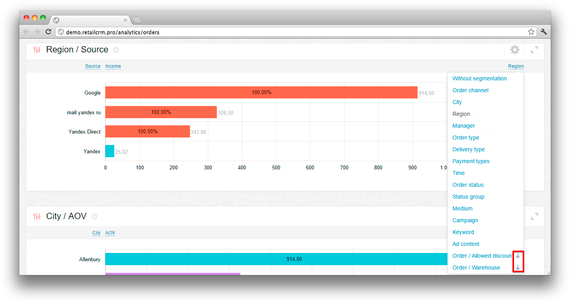Click the Google row label

tap(92, 93)
